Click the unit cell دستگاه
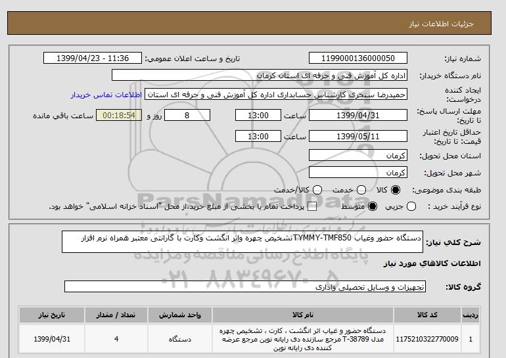This screenshot has width=506, height=358. tap(180, 339)
